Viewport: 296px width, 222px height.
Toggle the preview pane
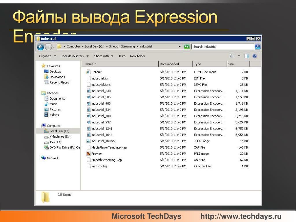(247, 56)
